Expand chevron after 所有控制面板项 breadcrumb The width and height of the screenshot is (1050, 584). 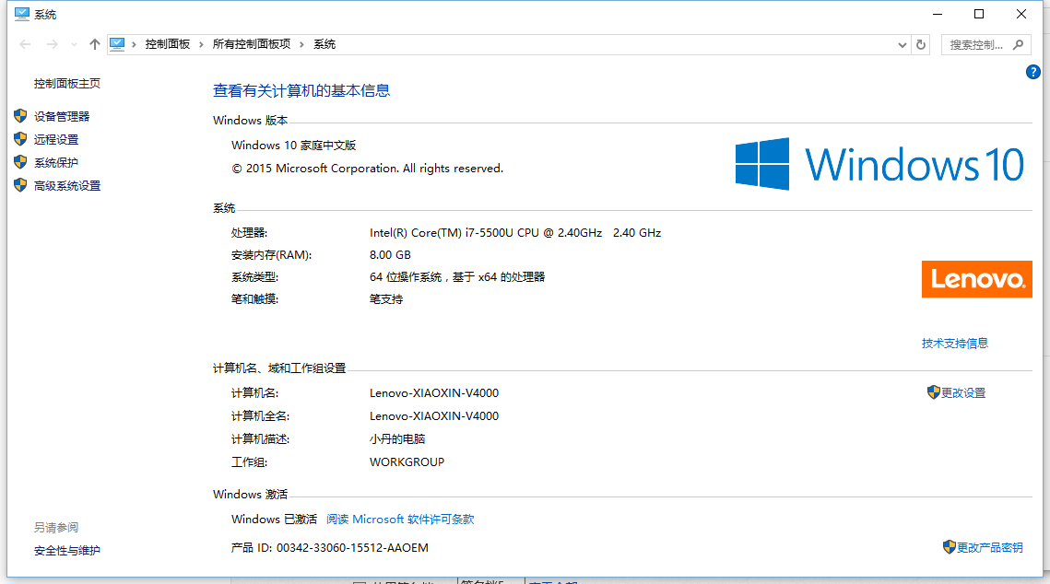click(x=301, y=44)
